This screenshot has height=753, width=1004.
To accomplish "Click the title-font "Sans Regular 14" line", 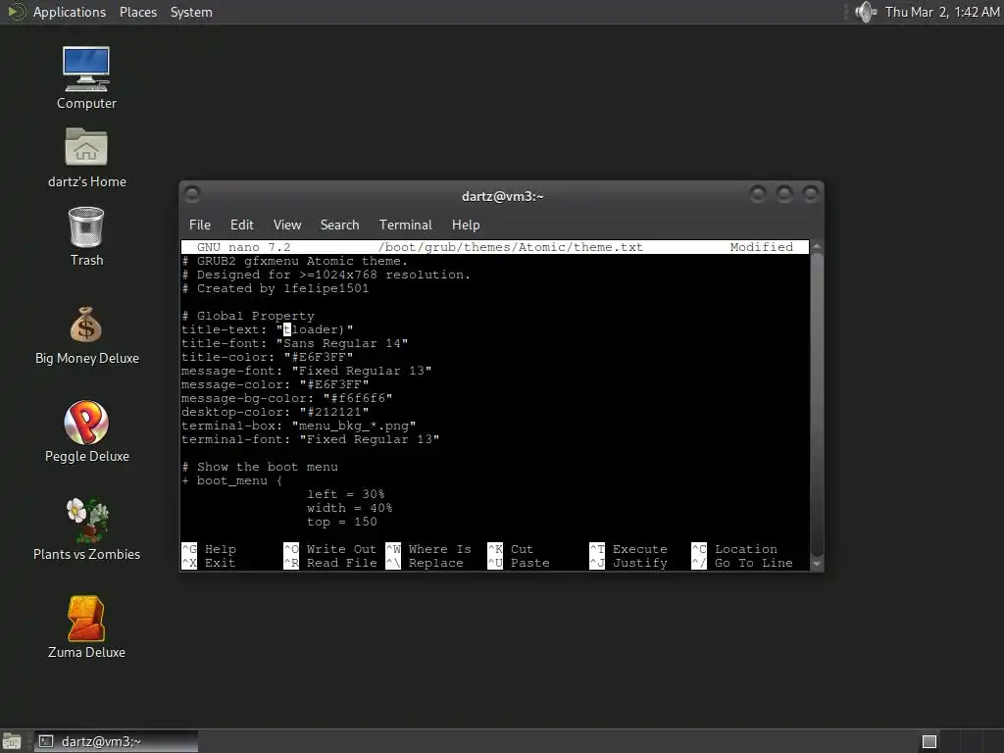I will pyautogui.click(x=294, y=343).
